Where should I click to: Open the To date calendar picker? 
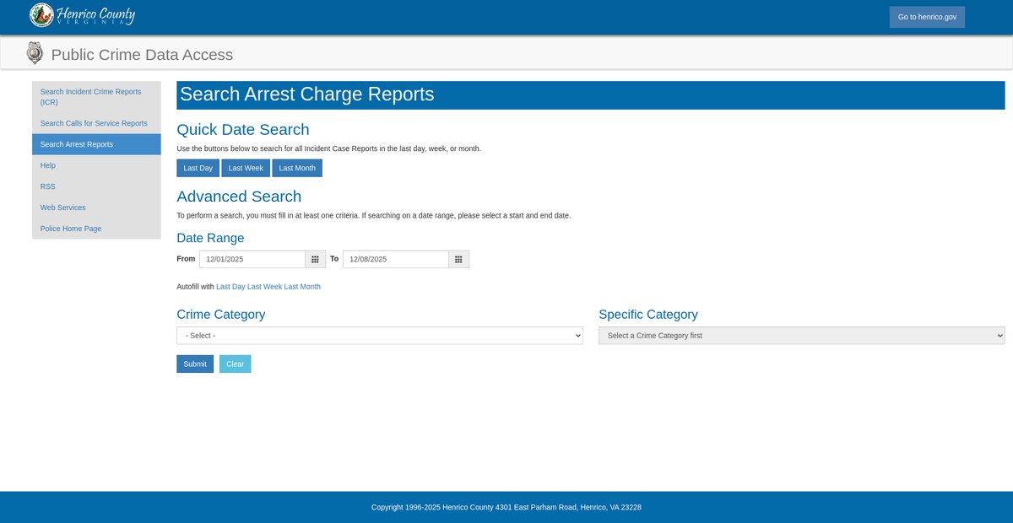tap(458, 259)
